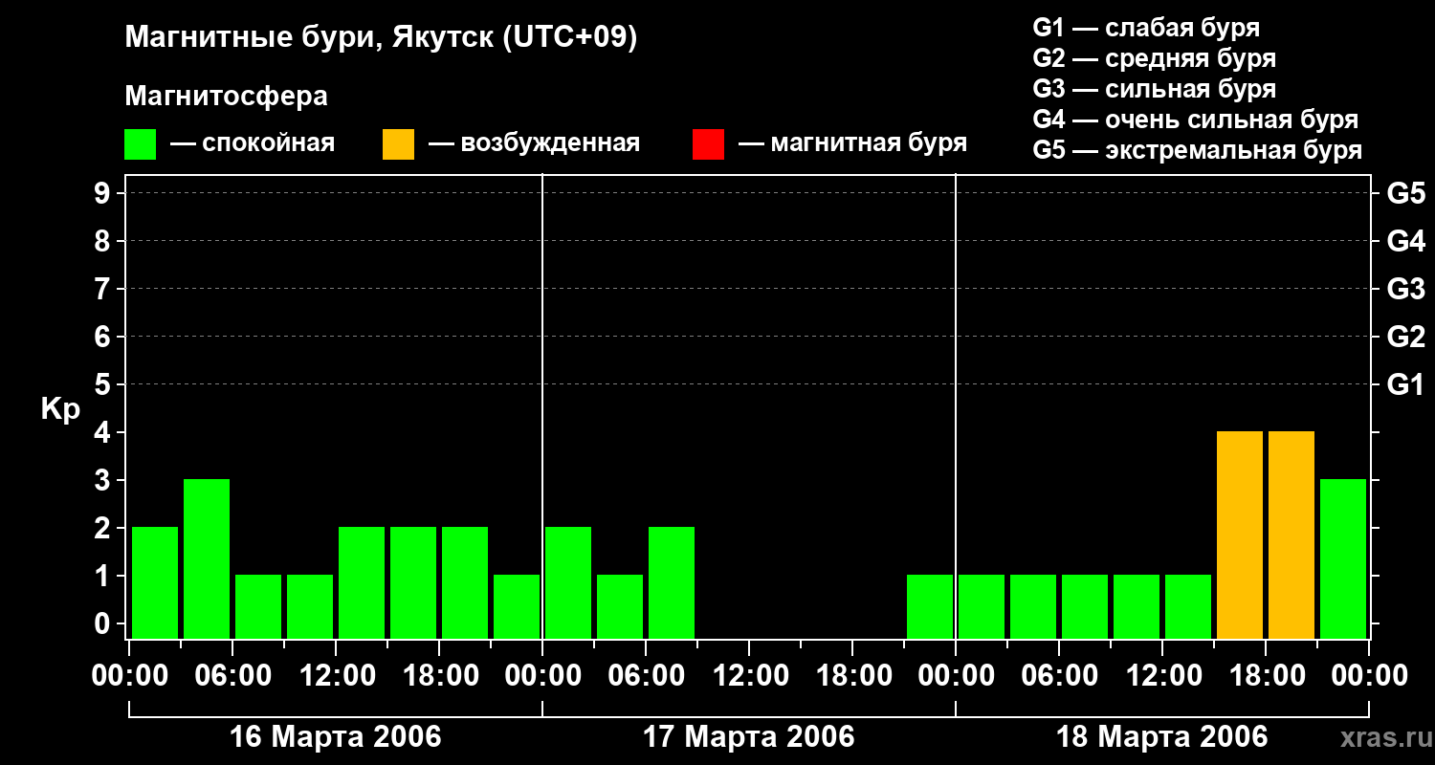Click 'G5 — экстремальная буря' legend line

coord(1197,150)
